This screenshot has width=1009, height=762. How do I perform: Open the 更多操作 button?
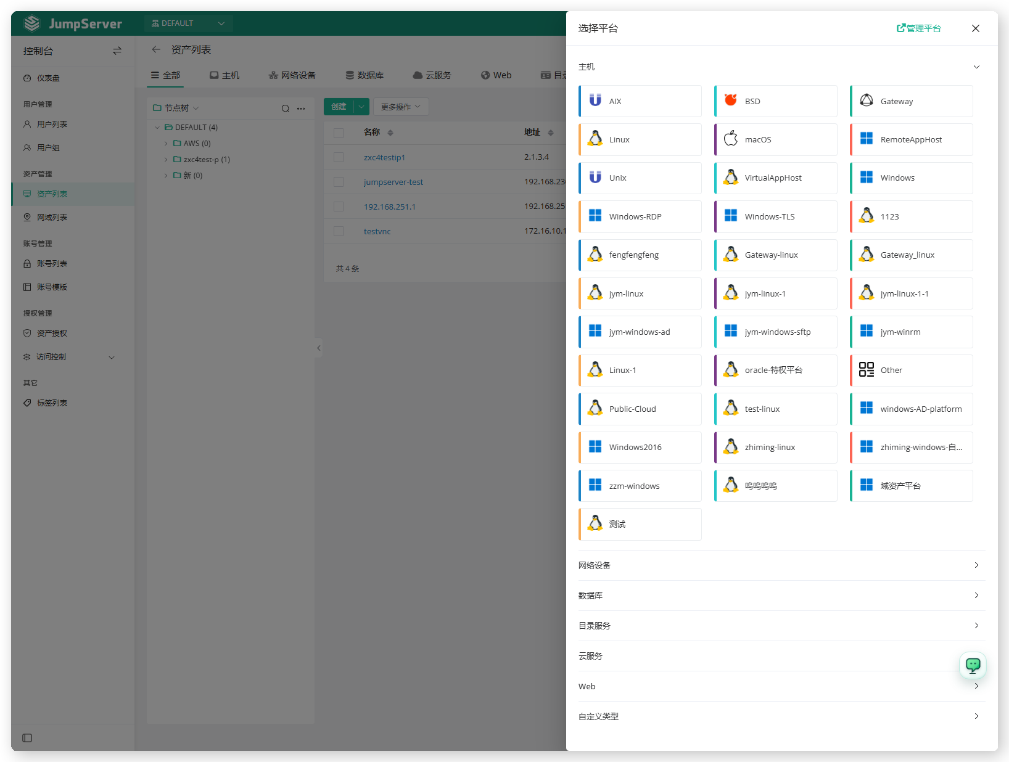coord(401,107)
